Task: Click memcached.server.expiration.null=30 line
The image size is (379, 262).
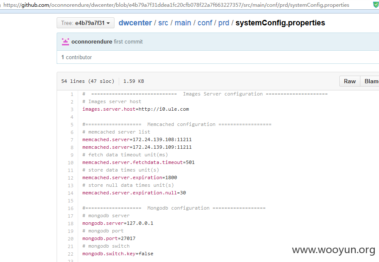Action: coord(134,193)
